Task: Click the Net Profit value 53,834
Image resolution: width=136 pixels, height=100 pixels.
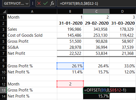Action: click(x=96, y=53)
